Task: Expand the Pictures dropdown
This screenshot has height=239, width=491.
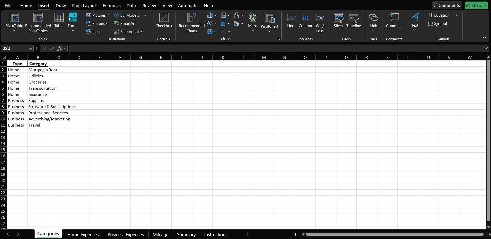Action: (x=108, y=15)
